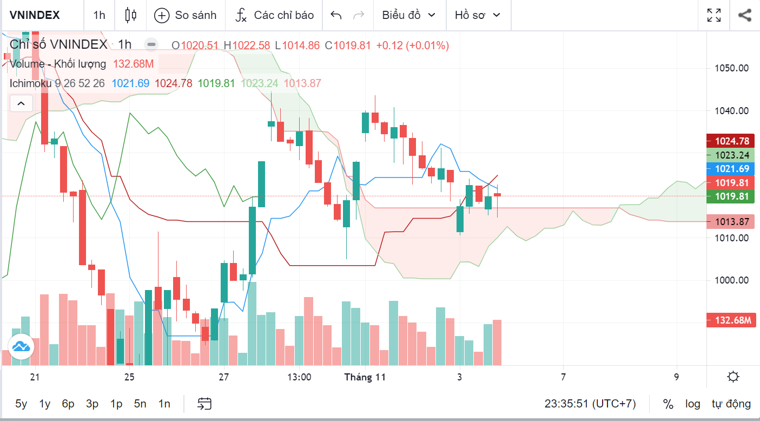Click the 21 date axis label

point(35,377)
